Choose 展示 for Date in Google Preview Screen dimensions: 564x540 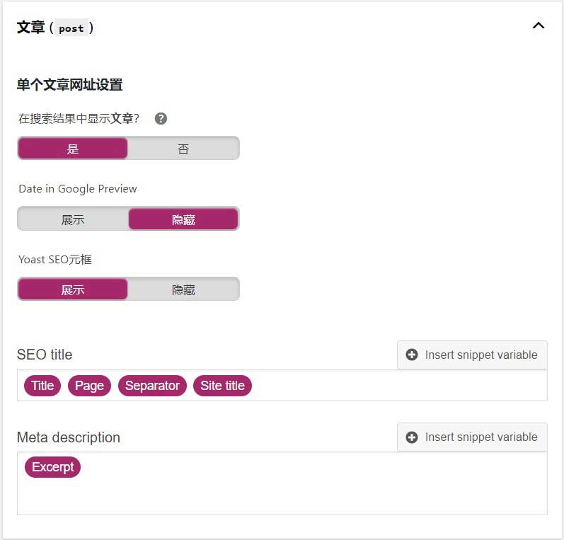point(73,219)
